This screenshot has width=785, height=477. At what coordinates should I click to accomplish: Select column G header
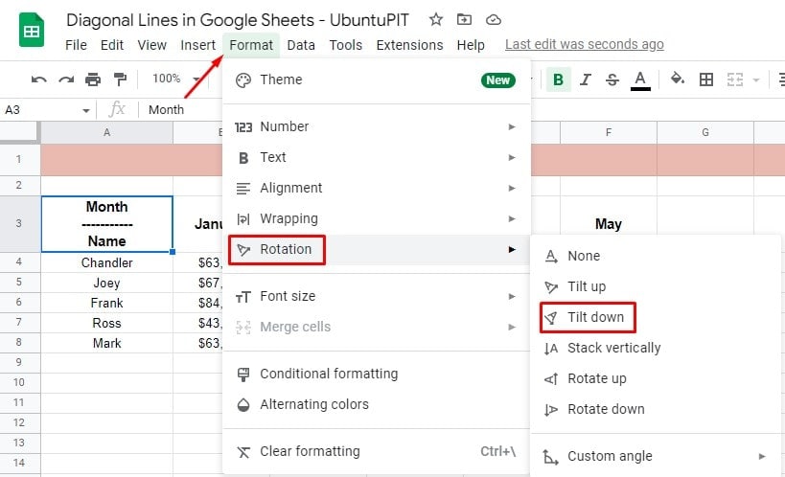[x=704, y=132]
